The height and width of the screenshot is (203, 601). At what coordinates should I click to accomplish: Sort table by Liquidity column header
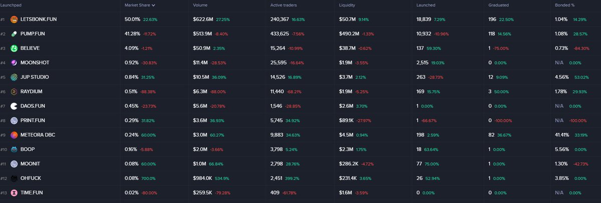tap(348, 5)
